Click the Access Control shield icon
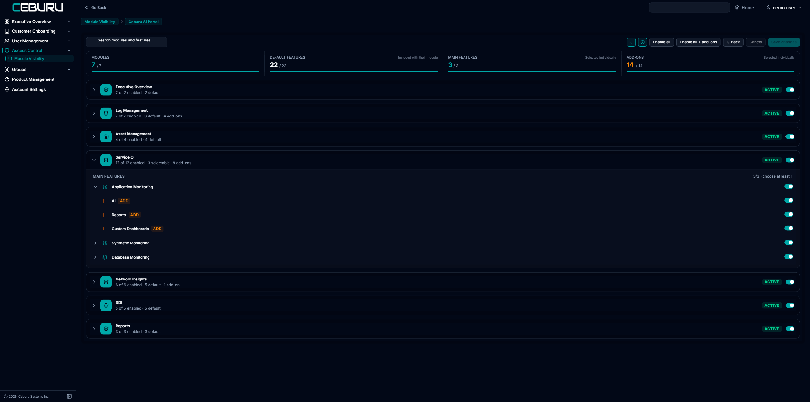 [x=7, y=50]
